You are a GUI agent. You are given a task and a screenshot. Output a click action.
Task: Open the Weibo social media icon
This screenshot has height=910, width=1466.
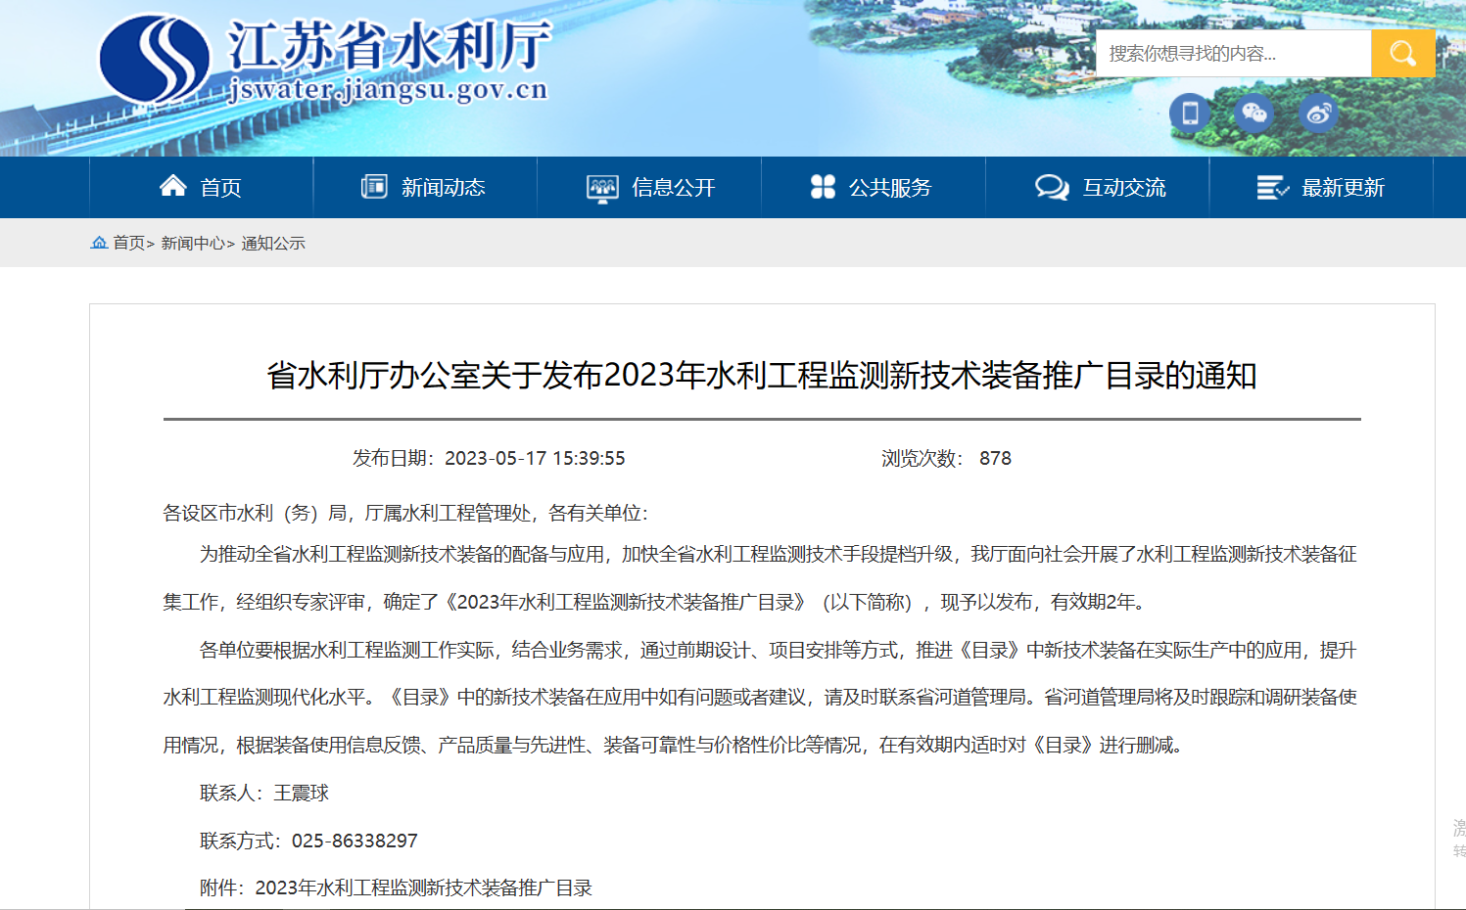point(1318,114)
